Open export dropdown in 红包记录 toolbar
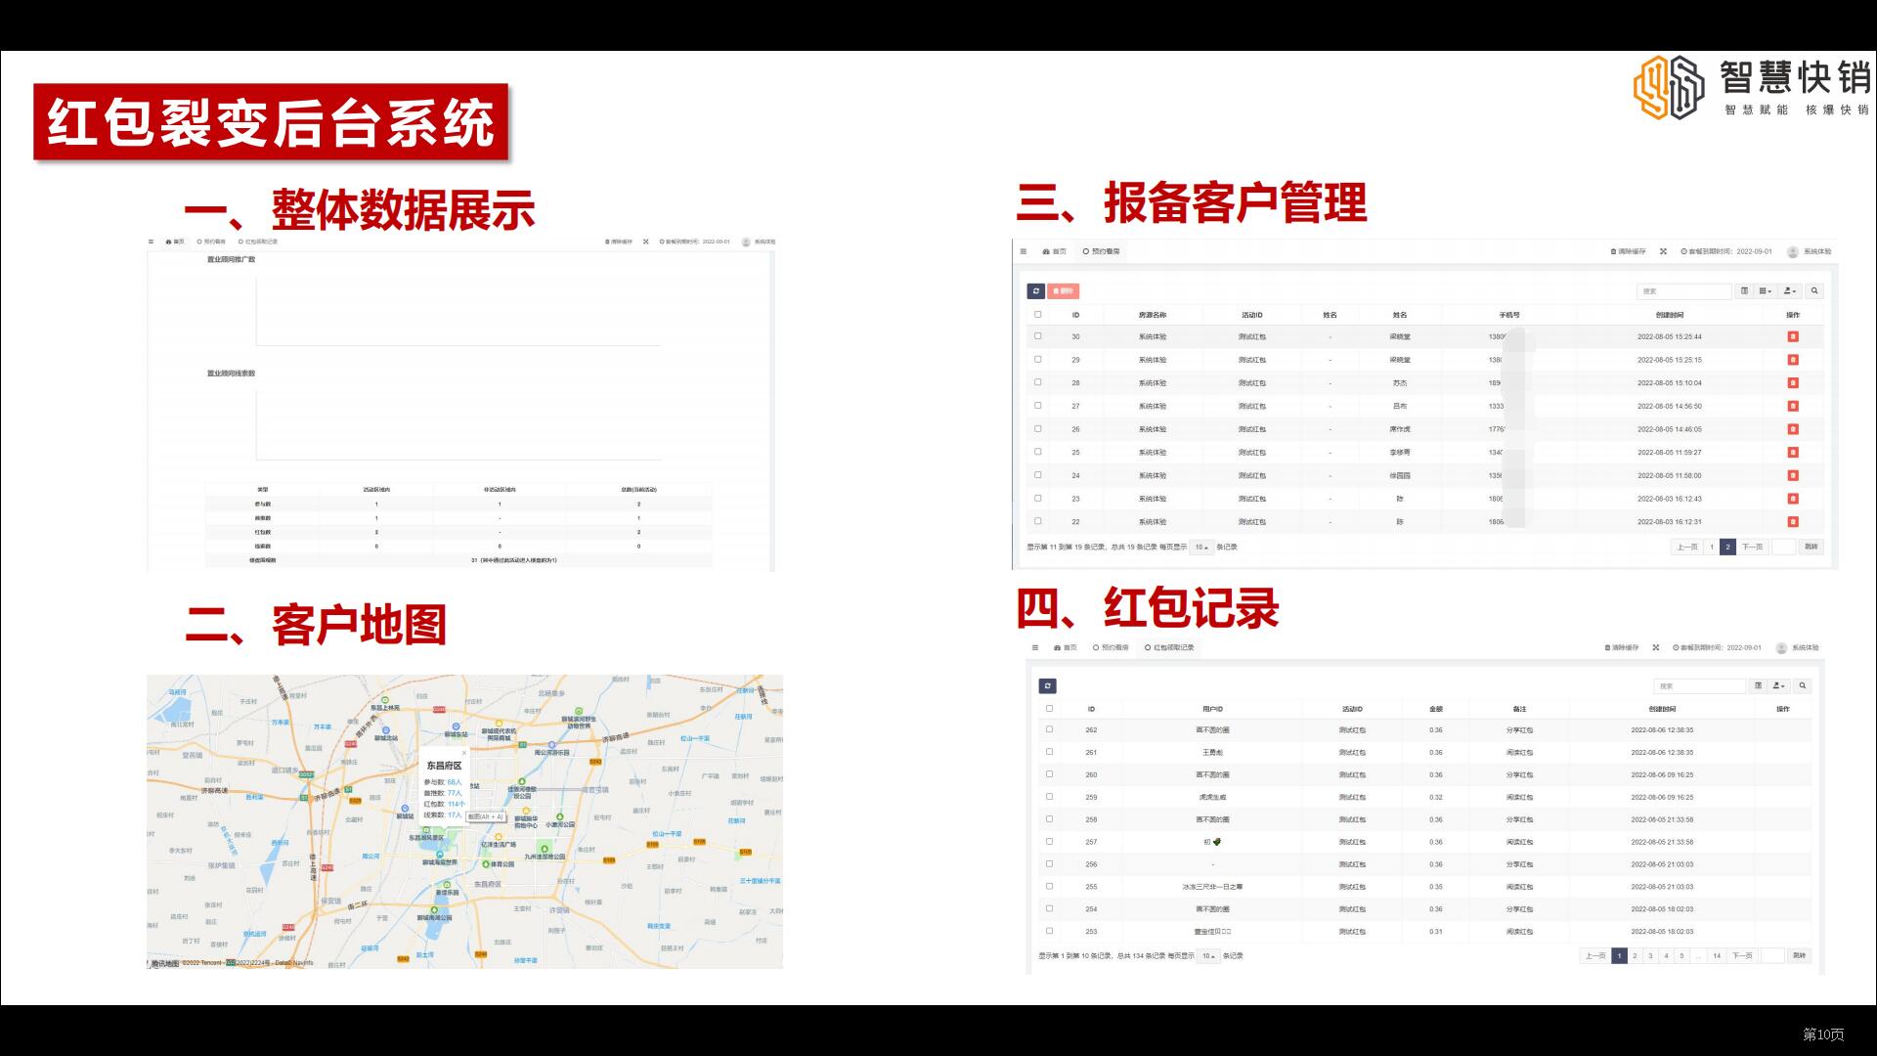The height and width of the screenshot is (1056, 1877). pyautogui.click(x=1779, y=686)
